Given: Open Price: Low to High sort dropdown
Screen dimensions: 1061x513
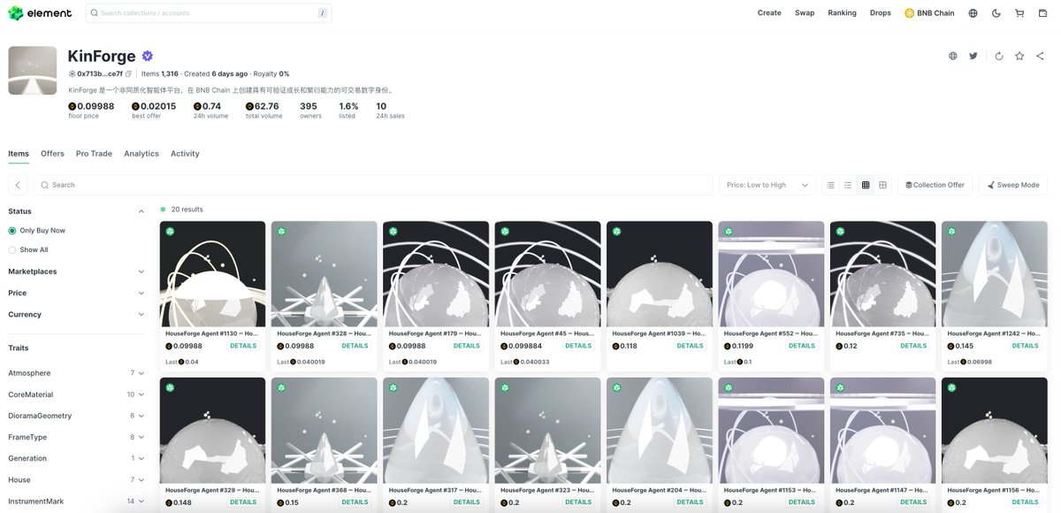Looking at the screenshot, I should pos(767,185).
